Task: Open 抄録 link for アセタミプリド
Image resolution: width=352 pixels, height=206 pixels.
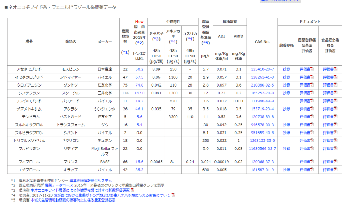Action: [x=286, y=69]
